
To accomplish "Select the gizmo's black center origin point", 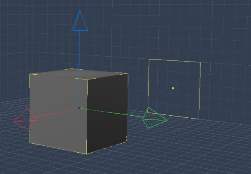I will [79, 108].
